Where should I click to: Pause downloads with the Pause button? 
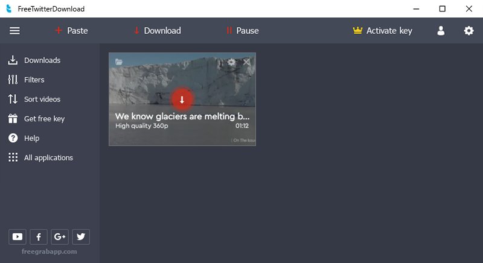tap(243, 31)
